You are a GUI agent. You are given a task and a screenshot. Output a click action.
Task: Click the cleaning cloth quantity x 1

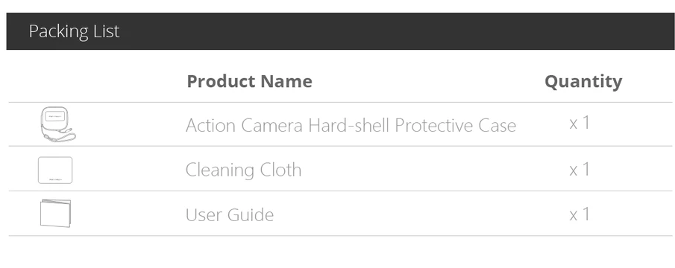[x=580, y=169]
